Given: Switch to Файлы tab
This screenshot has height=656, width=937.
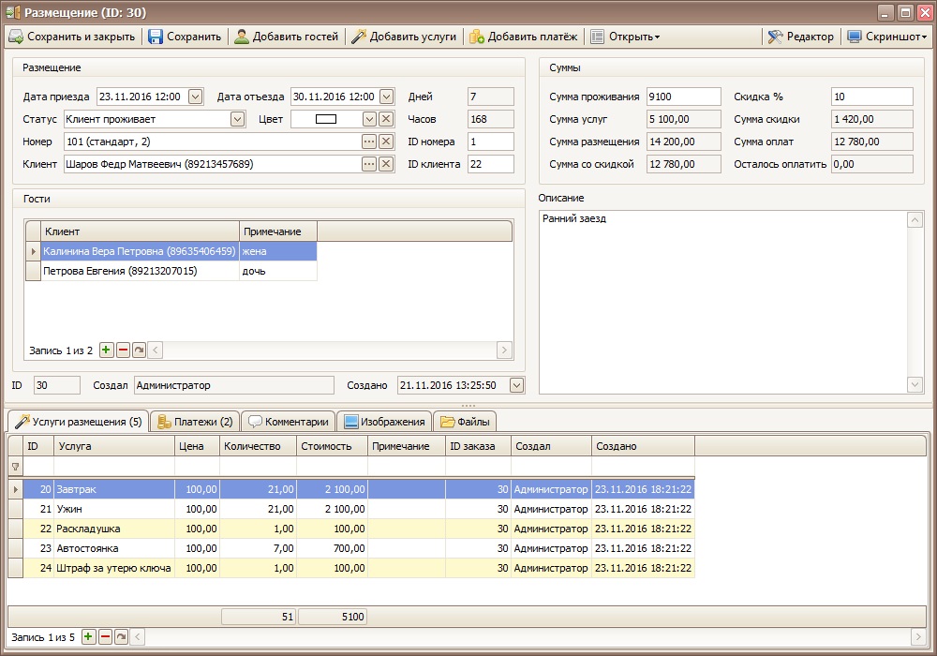Looking at the screenshot, I should click(465, 422).
